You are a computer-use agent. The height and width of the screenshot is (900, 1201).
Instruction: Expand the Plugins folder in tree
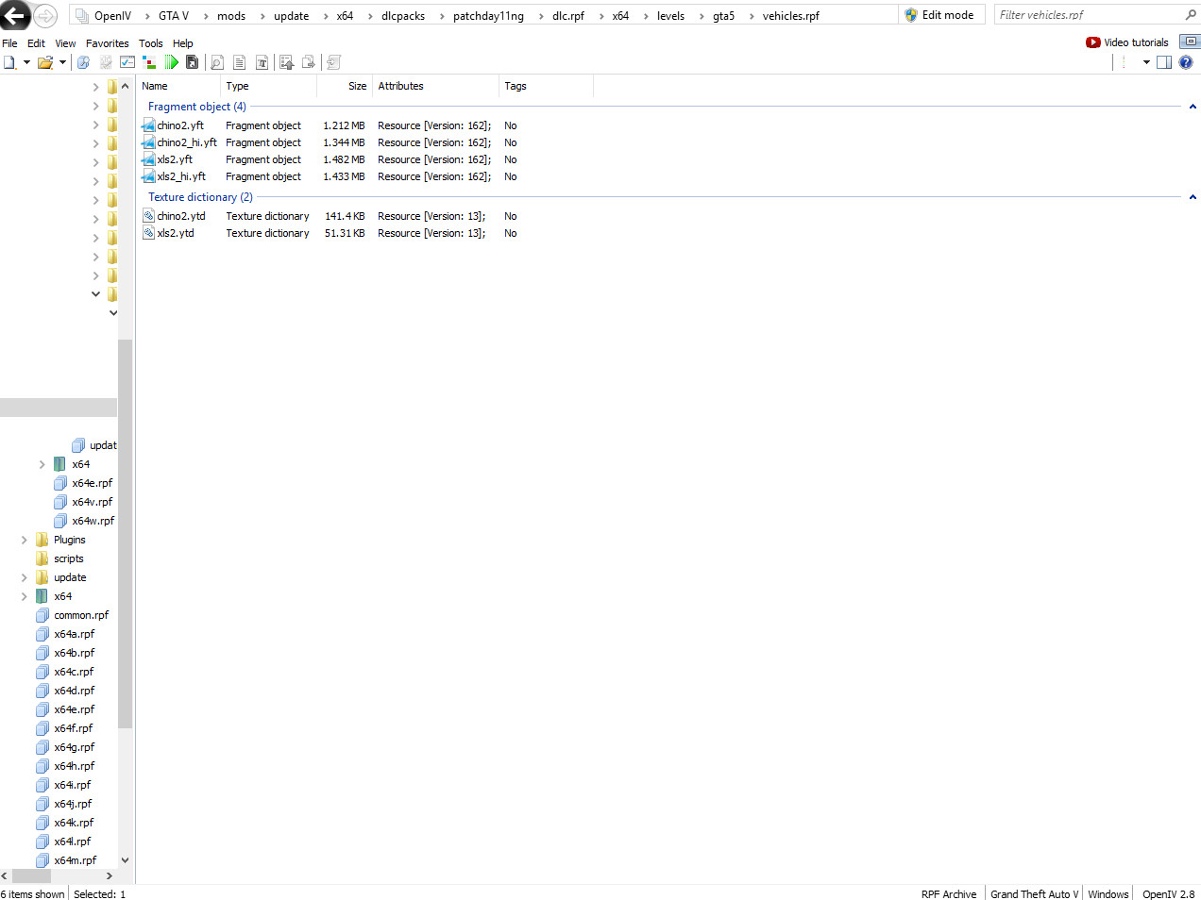[24, 540]
